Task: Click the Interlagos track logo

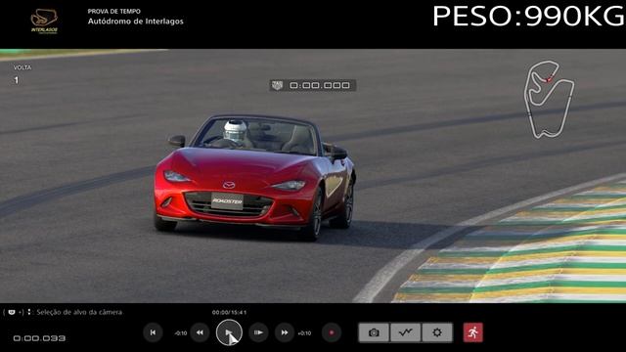Action: [44, 22]
